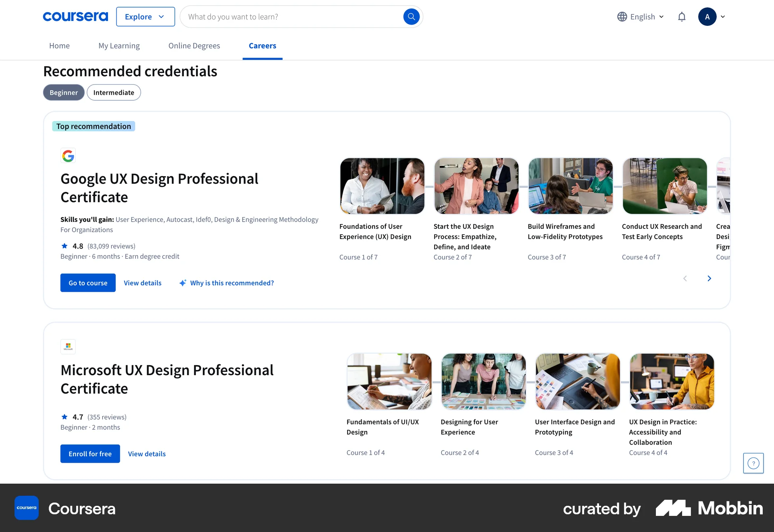
Task: Click Enroll for free on Microsoft certificate
Action: point(90,453)
